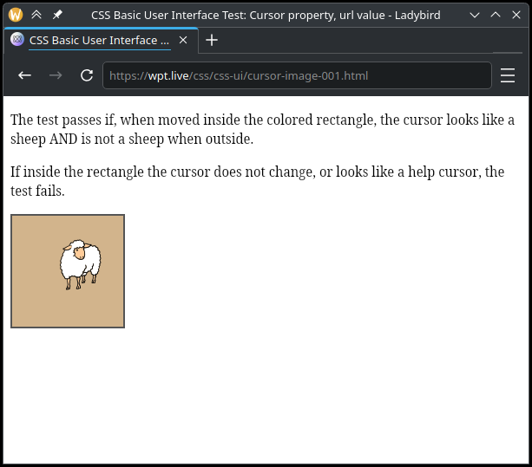Click the sheep image
This screenshot has width=532, height=467.
tap(80, 264)
